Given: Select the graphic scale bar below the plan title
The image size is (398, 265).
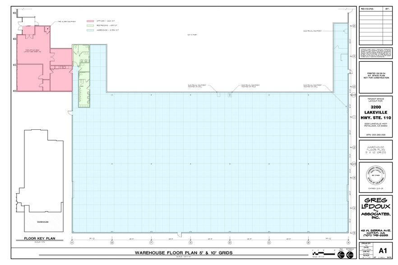Looking at the screenshot, I should pyautogui.click(x=323, y=254).
